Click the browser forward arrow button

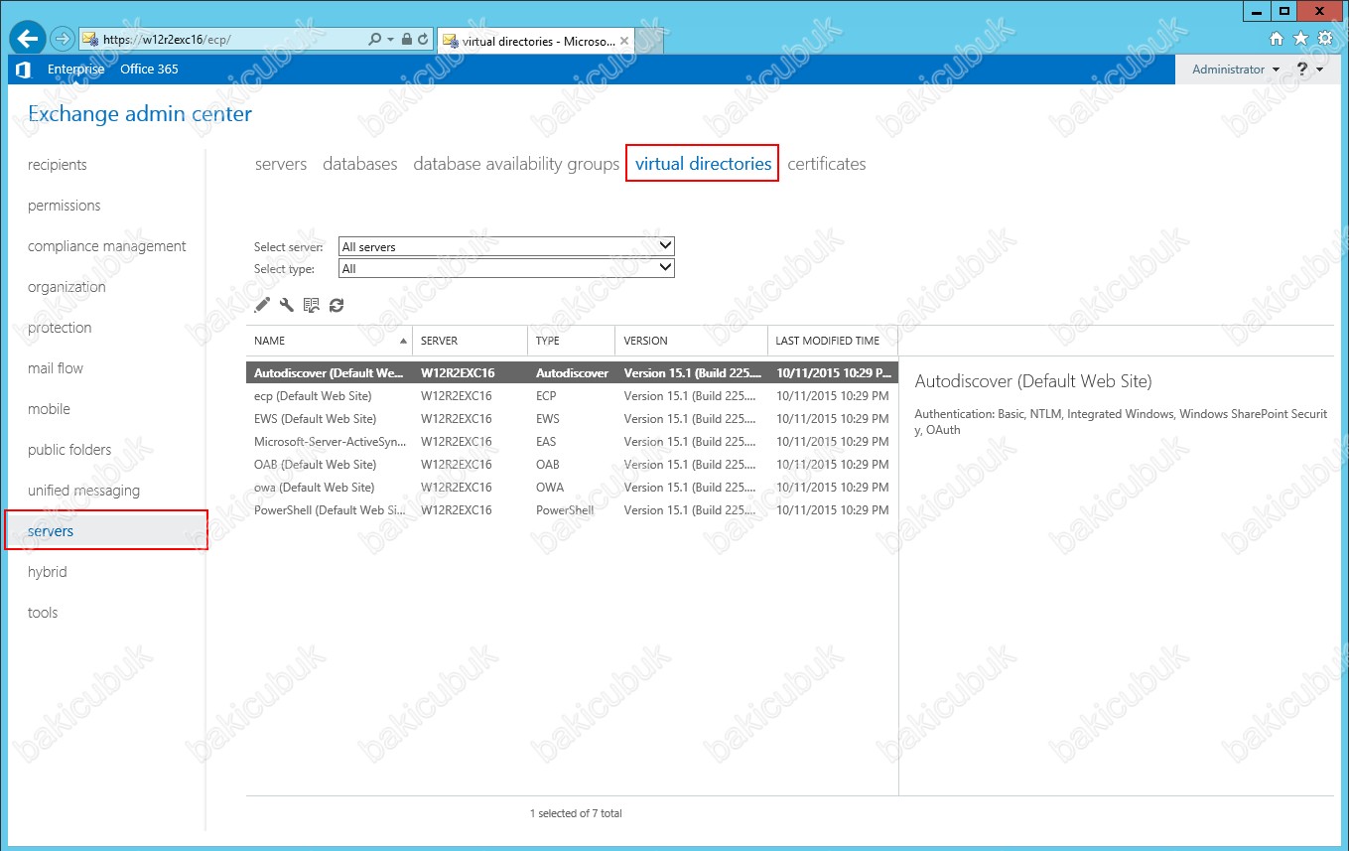[x=62, y=40]
